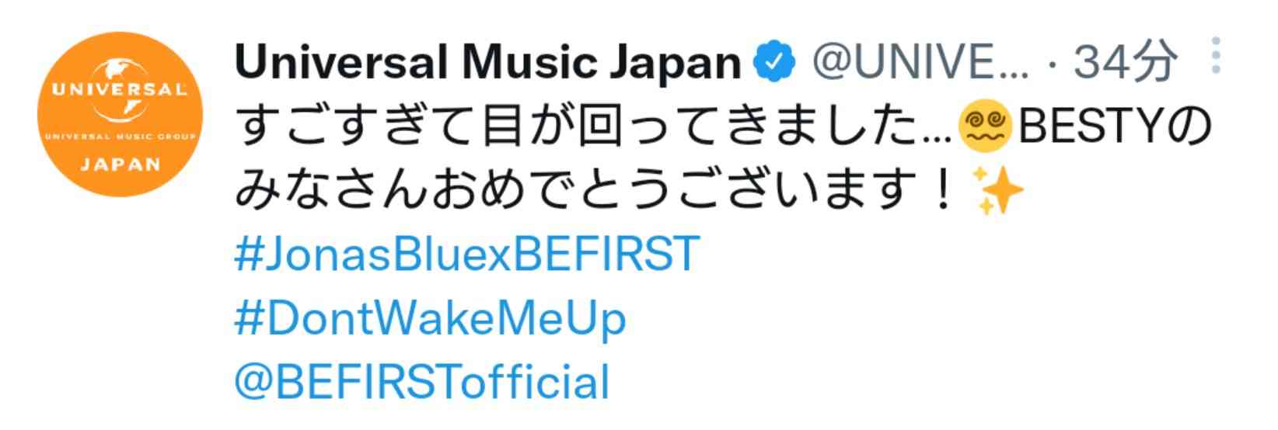Click UNIVERSAL wordmark at top of avatar

tap(120, 89)
